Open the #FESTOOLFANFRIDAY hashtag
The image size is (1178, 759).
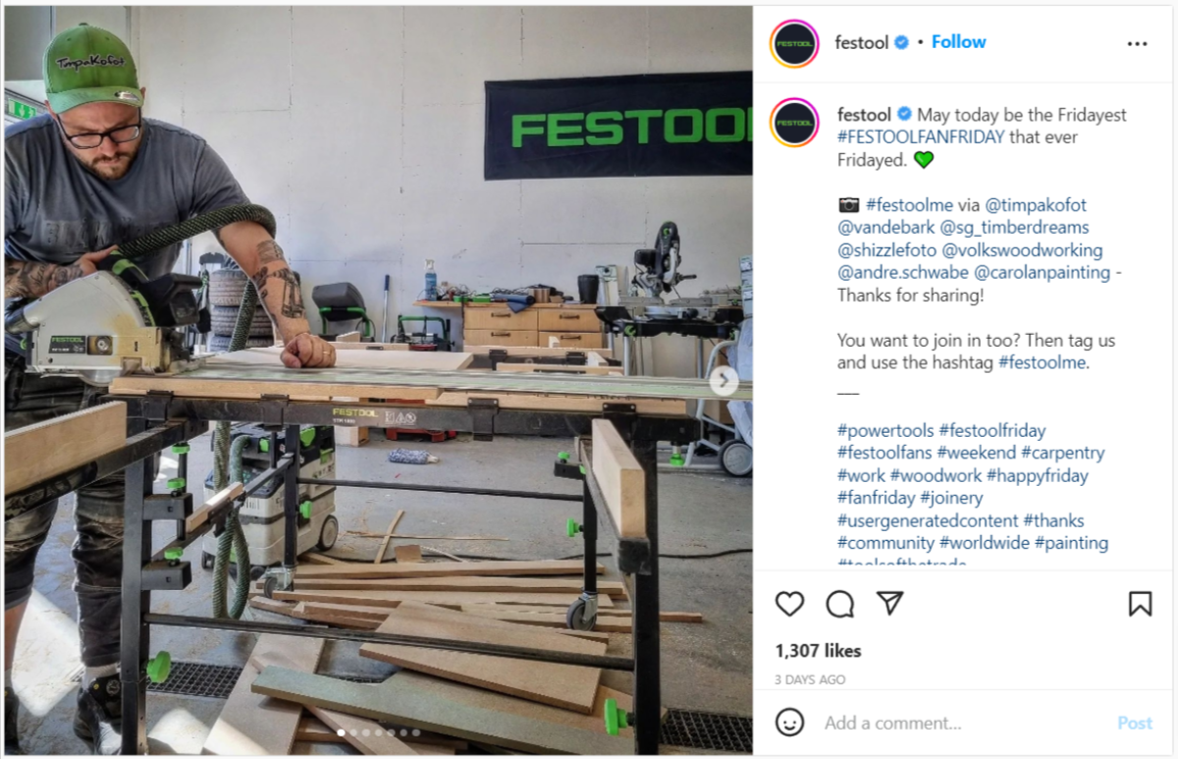coord(921,137)
